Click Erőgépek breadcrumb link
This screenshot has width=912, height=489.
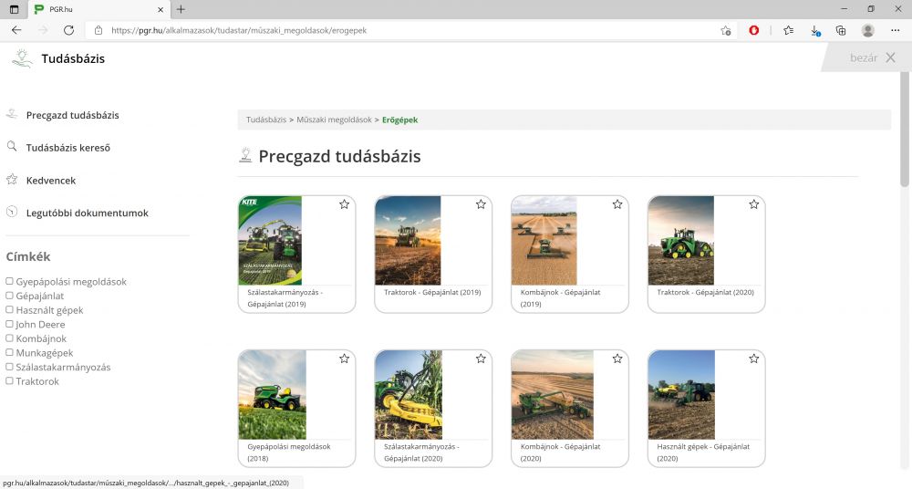click(x=400, y=120)
